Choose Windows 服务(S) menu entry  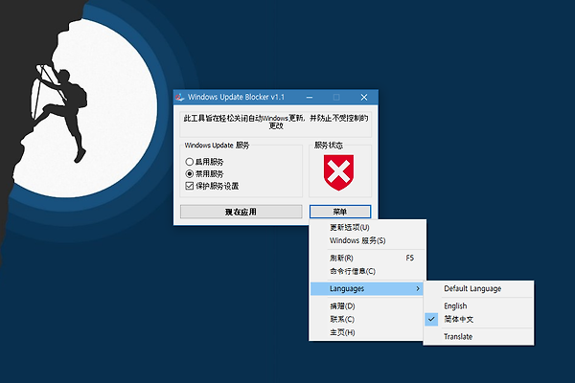click(x=356, y=240)
